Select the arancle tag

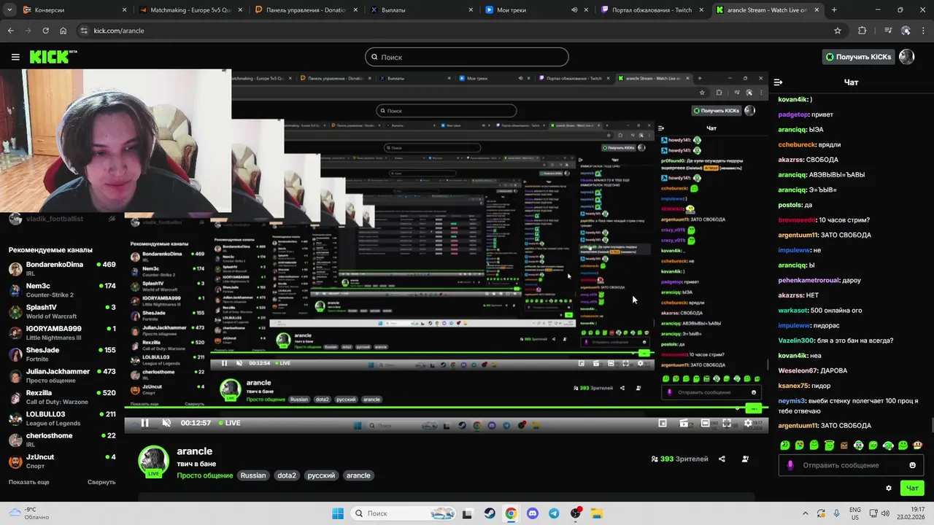(x=358, y=475)
